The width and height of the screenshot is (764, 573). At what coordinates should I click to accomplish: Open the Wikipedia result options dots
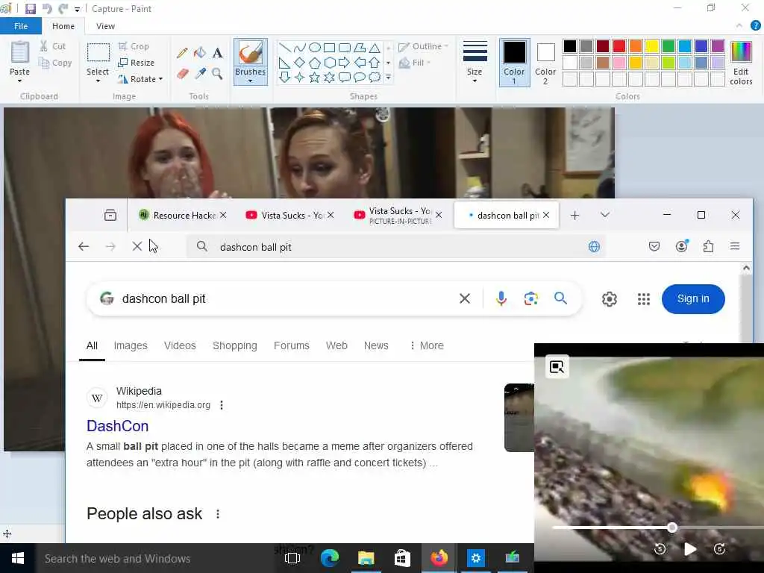222,405
